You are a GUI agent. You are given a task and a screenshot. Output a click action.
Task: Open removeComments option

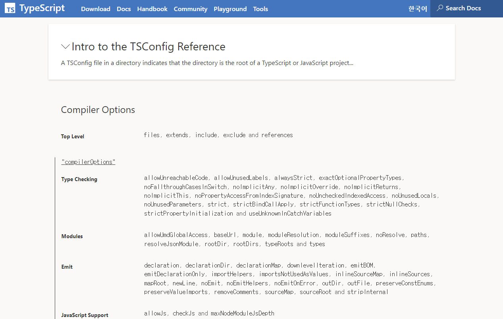tap(236, 292)
